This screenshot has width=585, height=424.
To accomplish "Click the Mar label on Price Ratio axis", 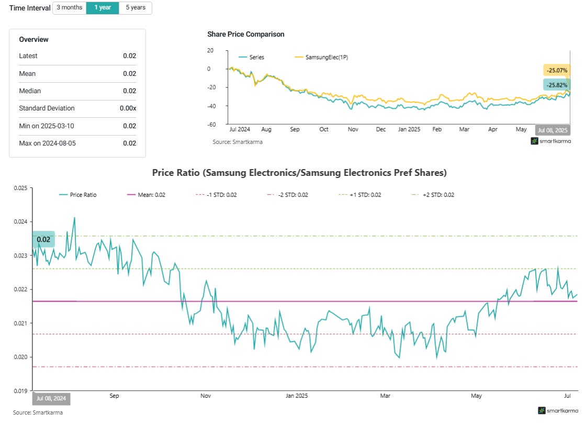I will (385, 396).
